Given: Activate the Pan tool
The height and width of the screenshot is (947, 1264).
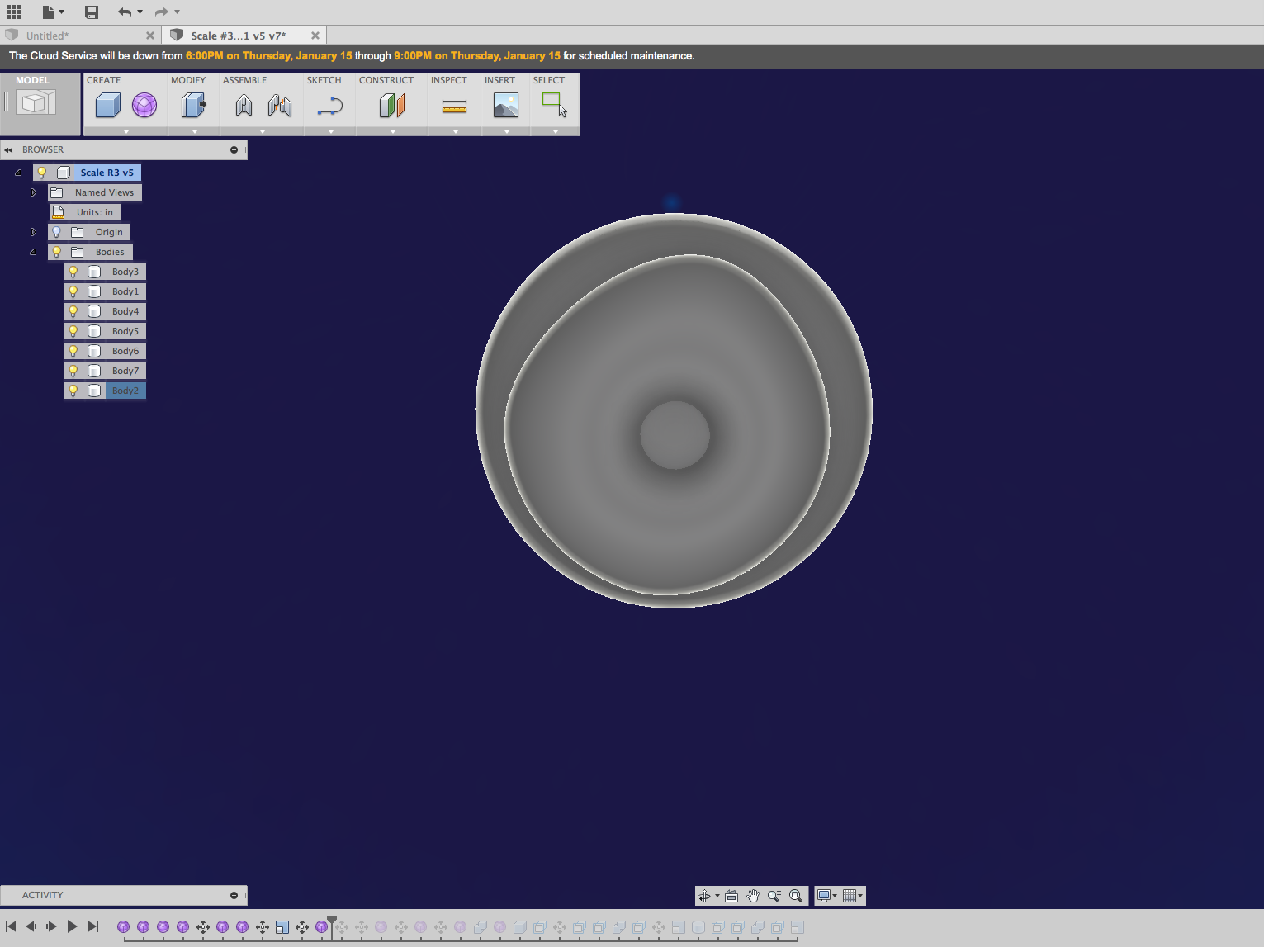Looking at the screenshot, I should 752,896.
